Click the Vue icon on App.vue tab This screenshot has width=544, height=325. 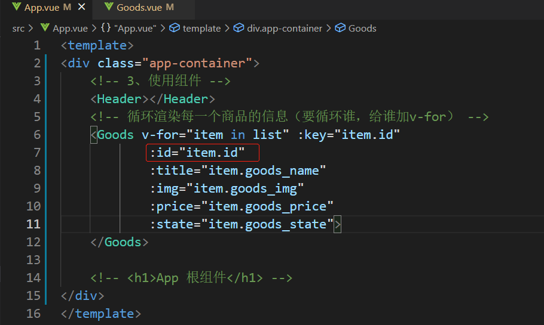[x=16, y=7]
